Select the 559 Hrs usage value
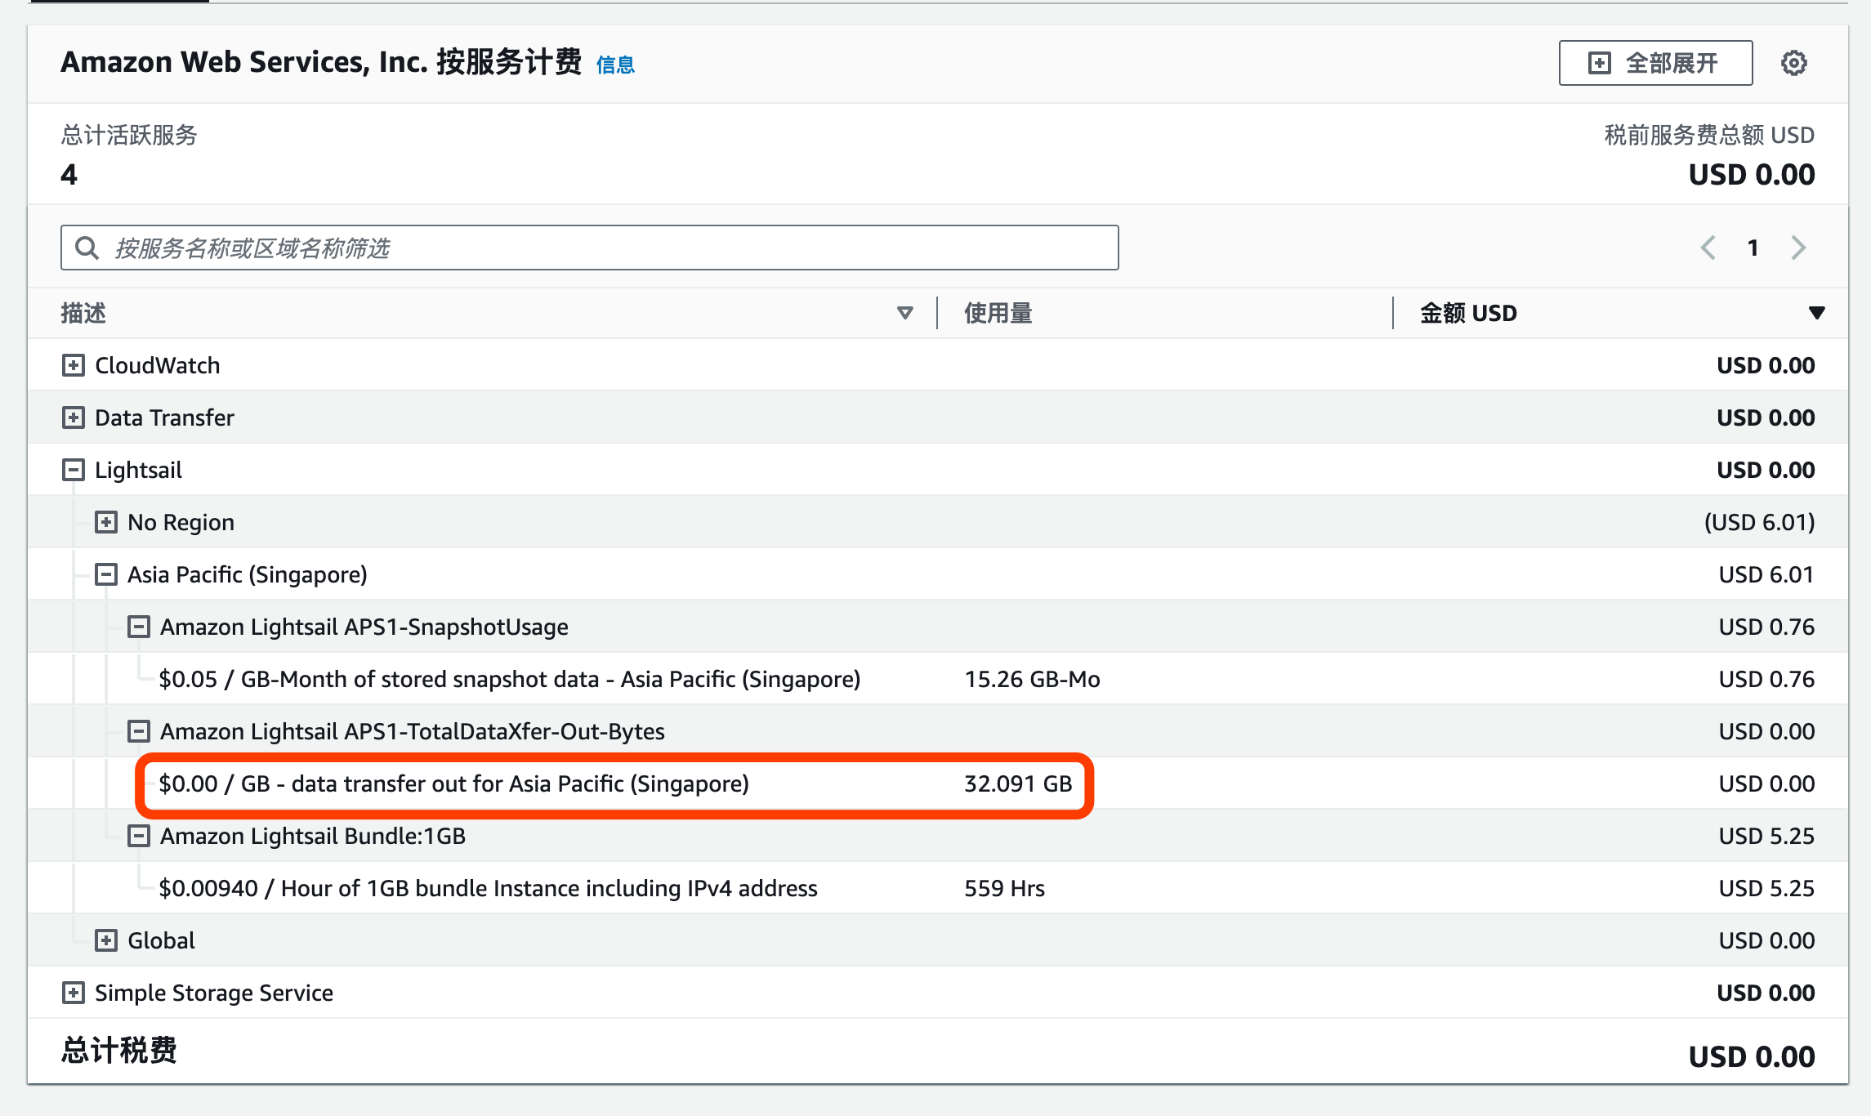1871x1116 pixels. pyautogui.click(x=1004, y=888)
